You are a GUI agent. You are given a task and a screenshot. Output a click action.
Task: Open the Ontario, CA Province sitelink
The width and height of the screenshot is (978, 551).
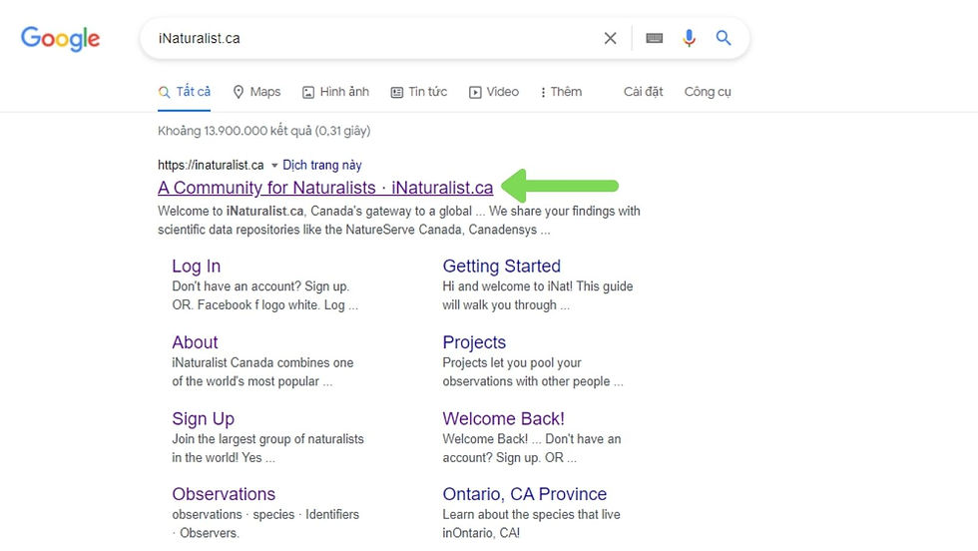[525, 494]
